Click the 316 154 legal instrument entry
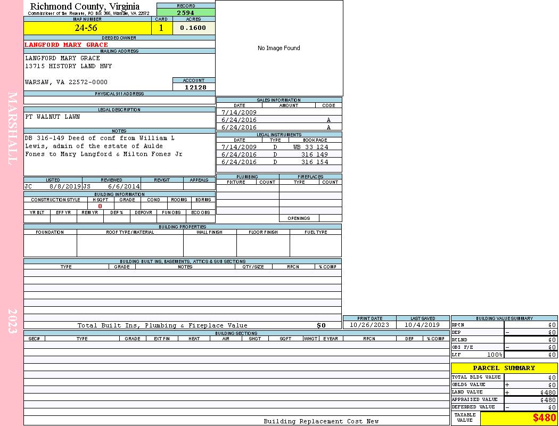This screenshot has width=559, height=426. click(x=314, y=162)
